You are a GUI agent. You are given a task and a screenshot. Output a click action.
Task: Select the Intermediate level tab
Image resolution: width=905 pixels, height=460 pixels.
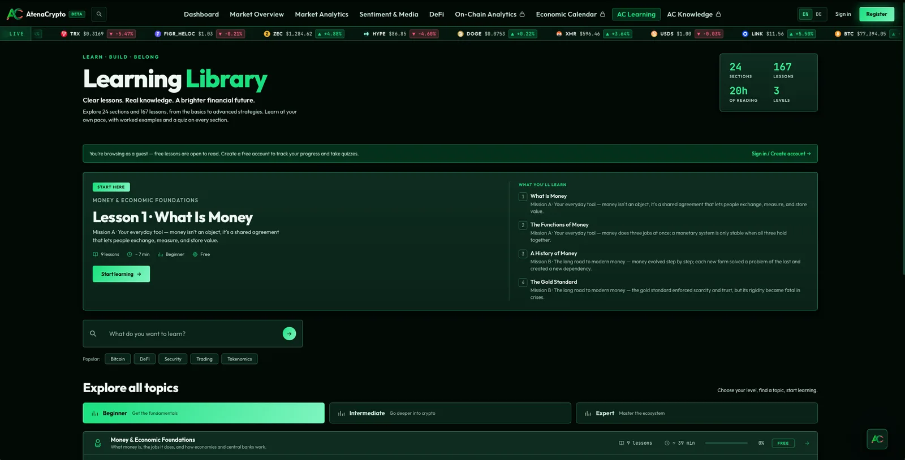point(450,413)
